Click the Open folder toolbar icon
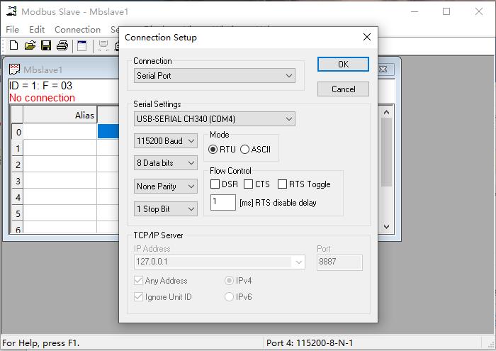496x351 pixels. tap(30, 46)
